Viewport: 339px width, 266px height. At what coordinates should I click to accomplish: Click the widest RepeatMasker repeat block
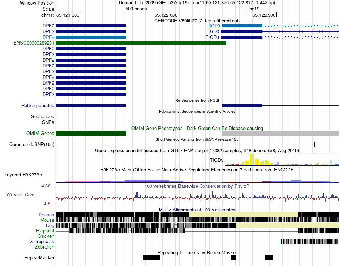click(x=151, y=257)
